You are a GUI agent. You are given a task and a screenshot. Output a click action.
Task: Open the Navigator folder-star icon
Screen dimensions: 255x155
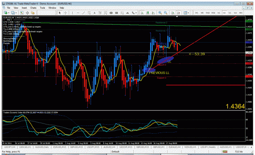[33, 13]
